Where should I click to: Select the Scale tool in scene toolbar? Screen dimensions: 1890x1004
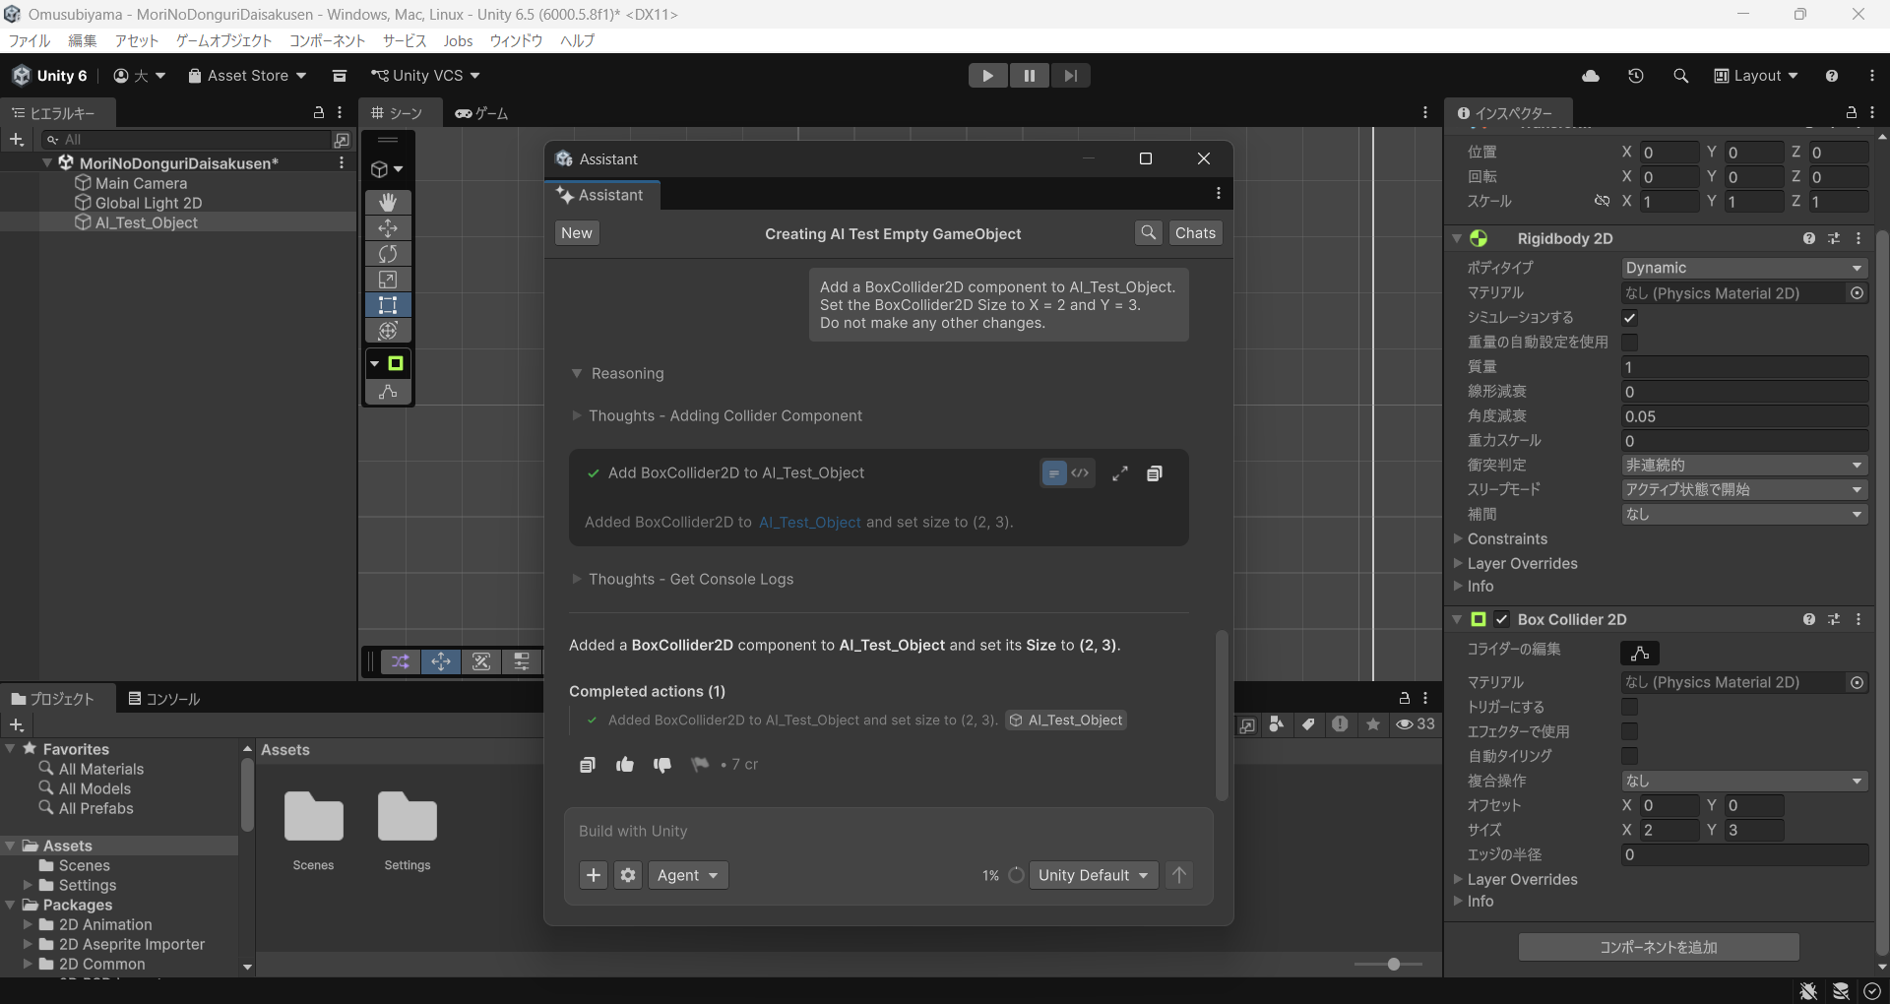click(388, 280)
